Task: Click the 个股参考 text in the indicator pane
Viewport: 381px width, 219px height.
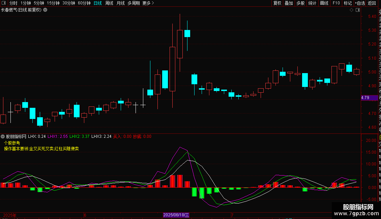Action: pos(12,143)
